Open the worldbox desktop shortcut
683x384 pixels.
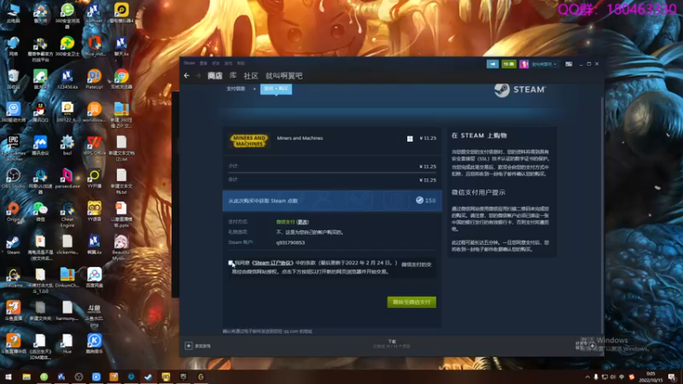coord(94,112)
